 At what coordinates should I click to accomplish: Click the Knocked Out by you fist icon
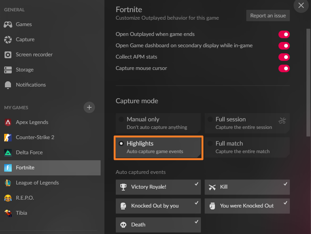click(x=123, y=206)
